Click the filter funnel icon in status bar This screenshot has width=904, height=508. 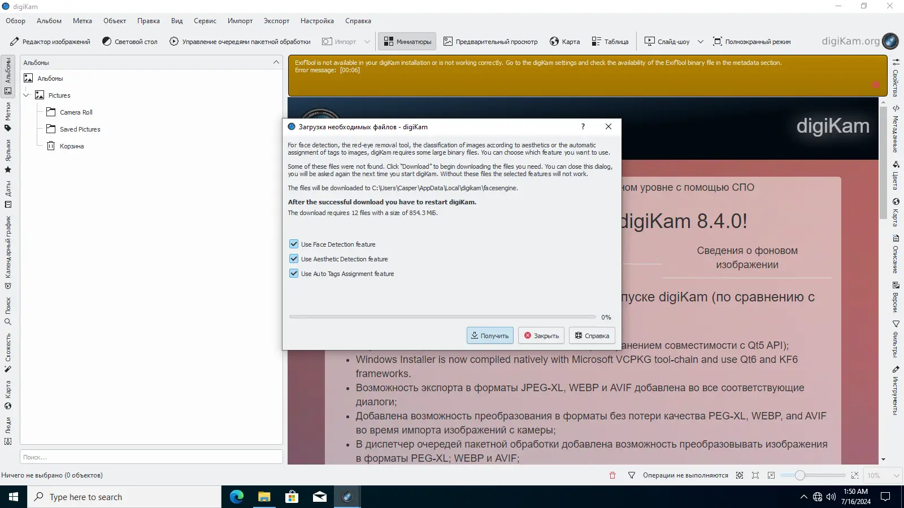(632, 475)
